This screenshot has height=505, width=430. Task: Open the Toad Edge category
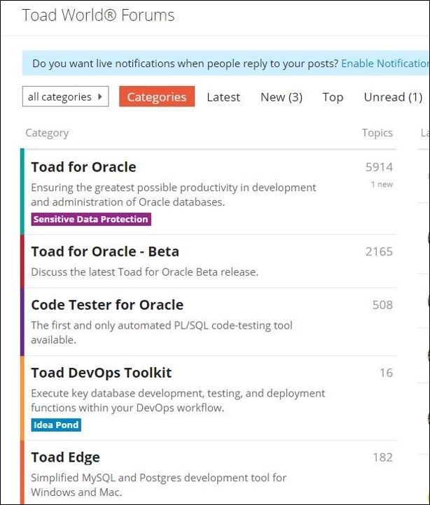pyautogui.click(x=66, y=457)
